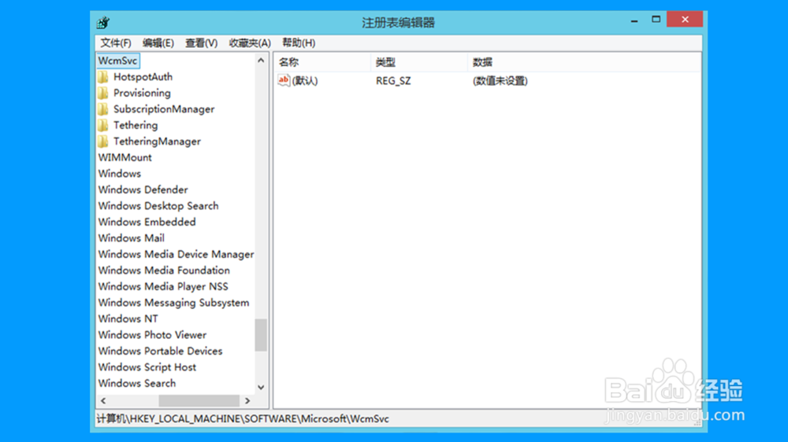
Task: Select the TetheringManager key label
Action: (157, 141)
